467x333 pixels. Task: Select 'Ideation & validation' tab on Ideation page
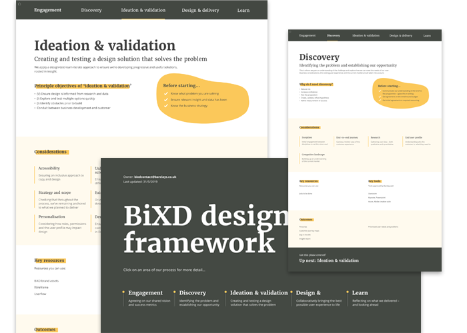(x=143, y=10)
